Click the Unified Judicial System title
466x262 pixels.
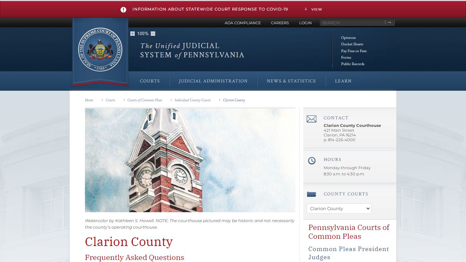click(192, 50)
